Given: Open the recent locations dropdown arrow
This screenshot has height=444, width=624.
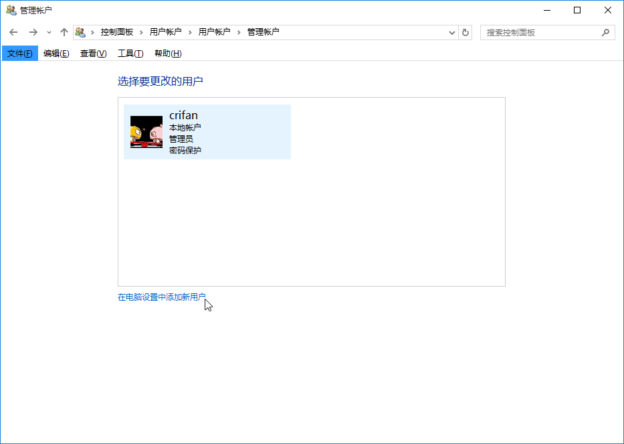Looking at the screenshot, I should (x=49, y=33).
